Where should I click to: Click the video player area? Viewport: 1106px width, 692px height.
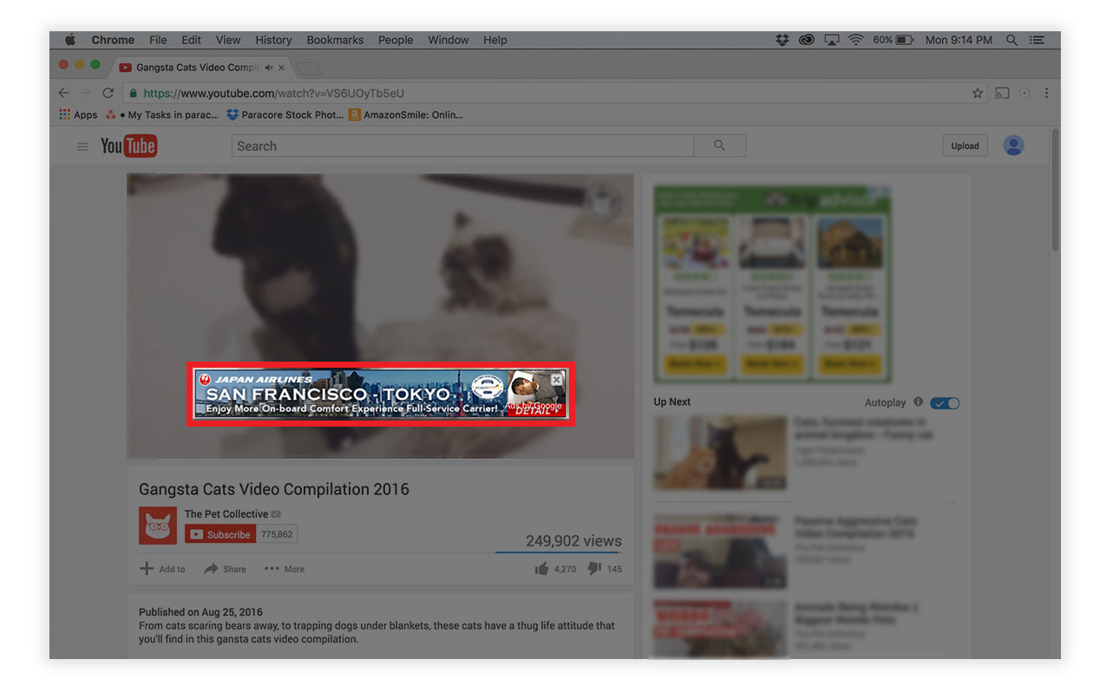381,315
